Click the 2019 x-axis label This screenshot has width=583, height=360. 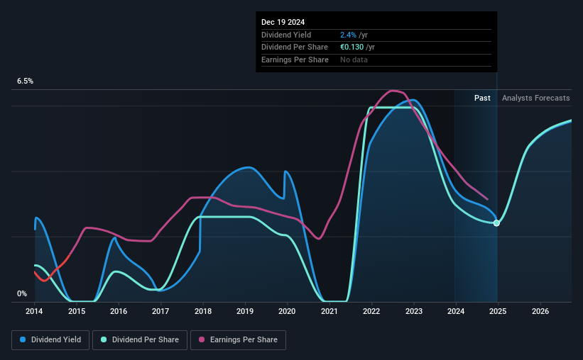point(245,311)
